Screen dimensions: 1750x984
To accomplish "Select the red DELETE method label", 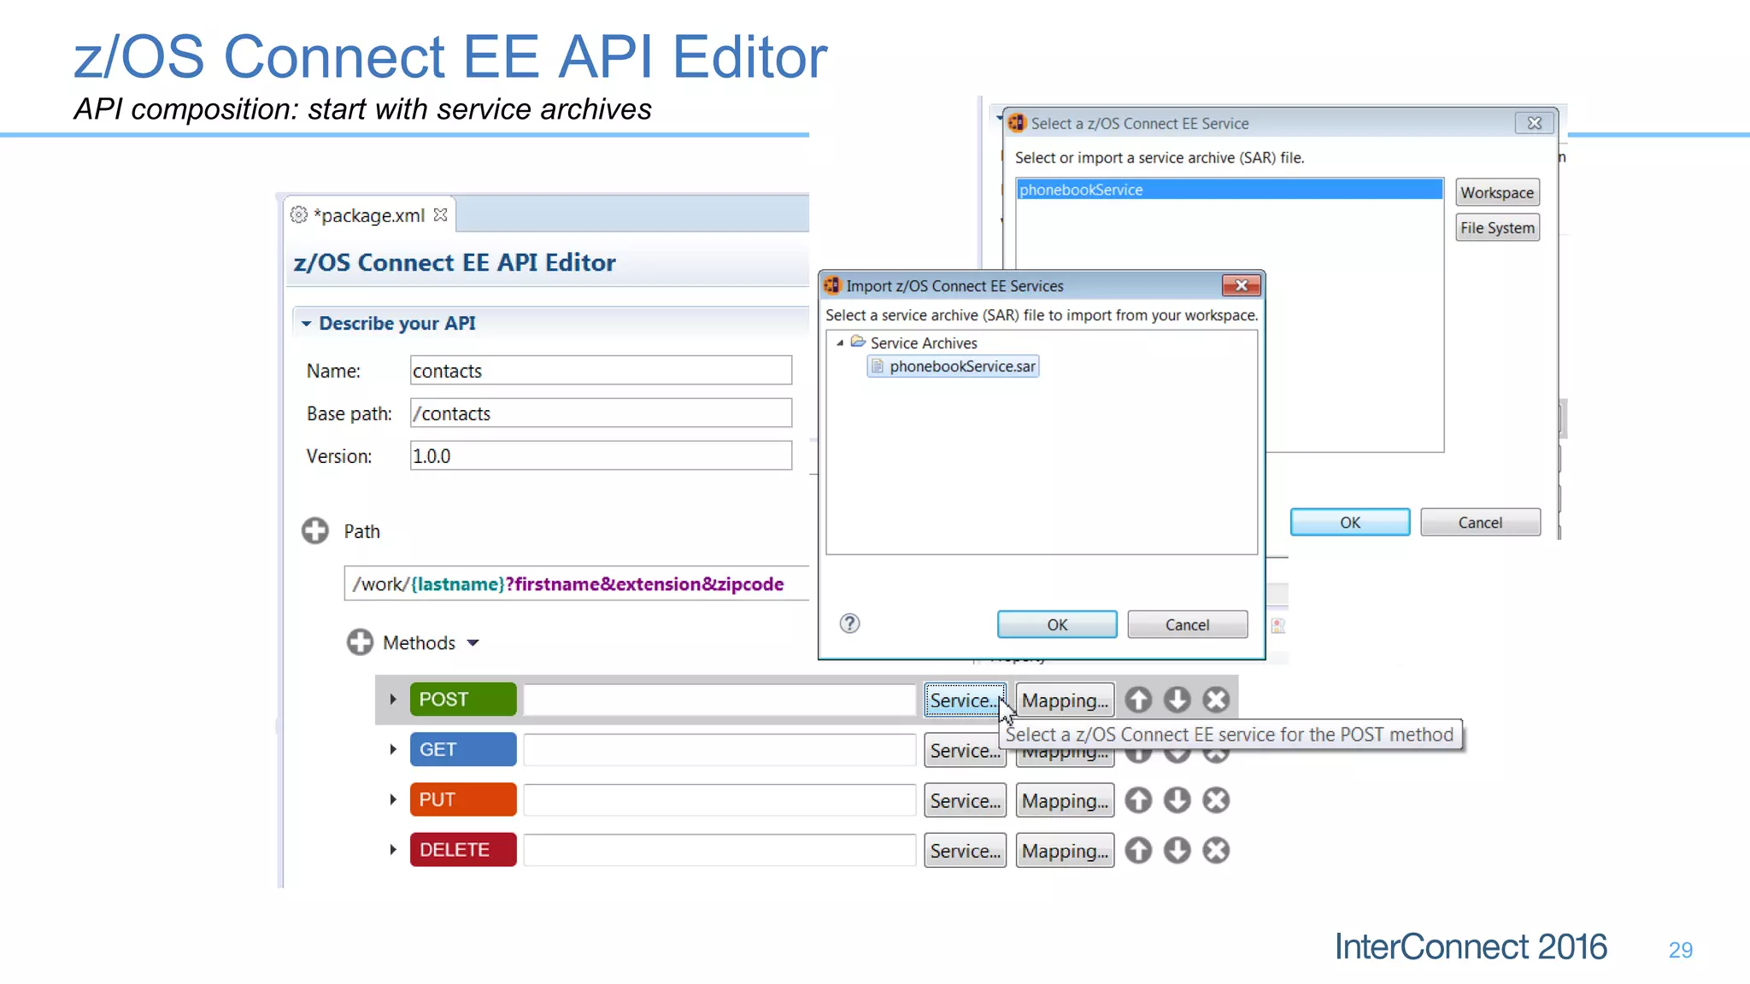I will point(463,851).
